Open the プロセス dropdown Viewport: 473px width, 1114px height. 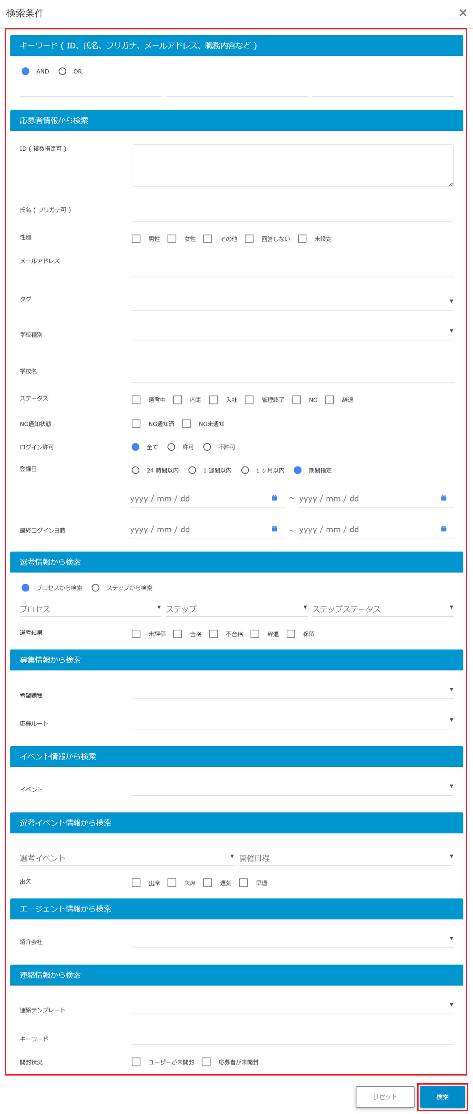90,608
